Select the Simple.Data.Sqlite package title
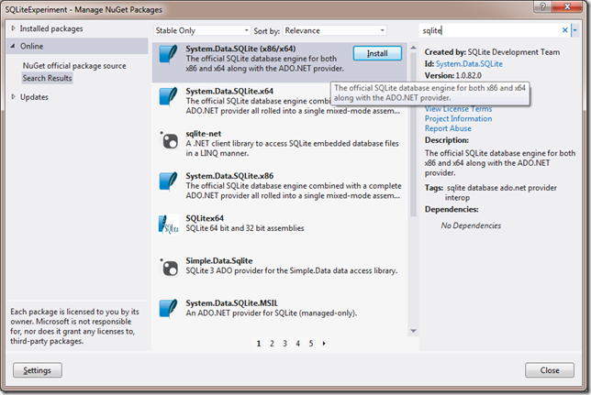Screen dimensions: 591x395 (x=219, y=260)
